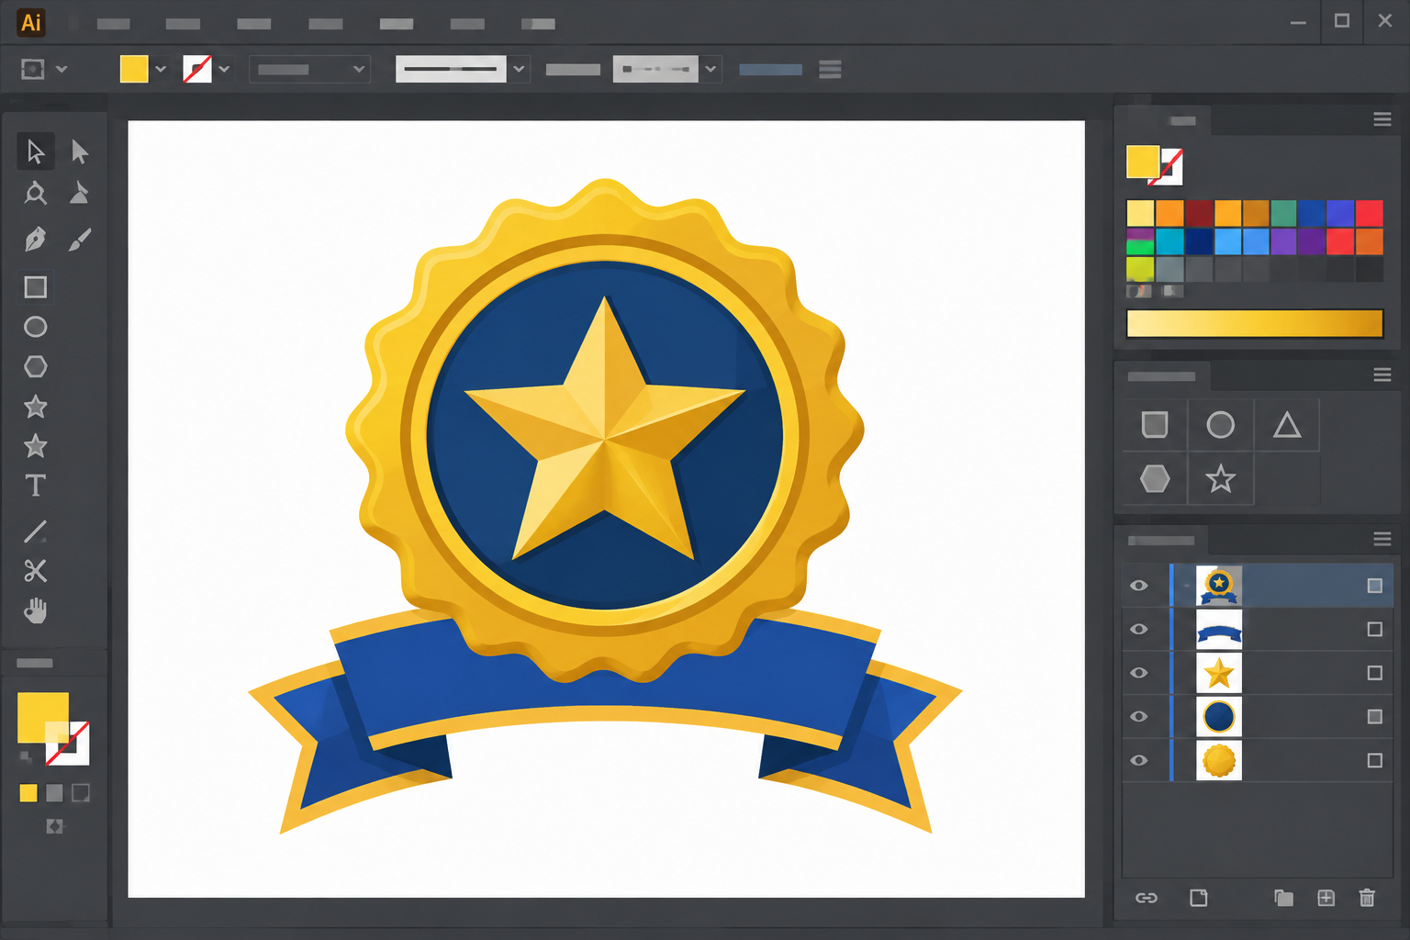Hide the gold seal layer via eye icon
1410x940 pixels.
[1139, 760]
